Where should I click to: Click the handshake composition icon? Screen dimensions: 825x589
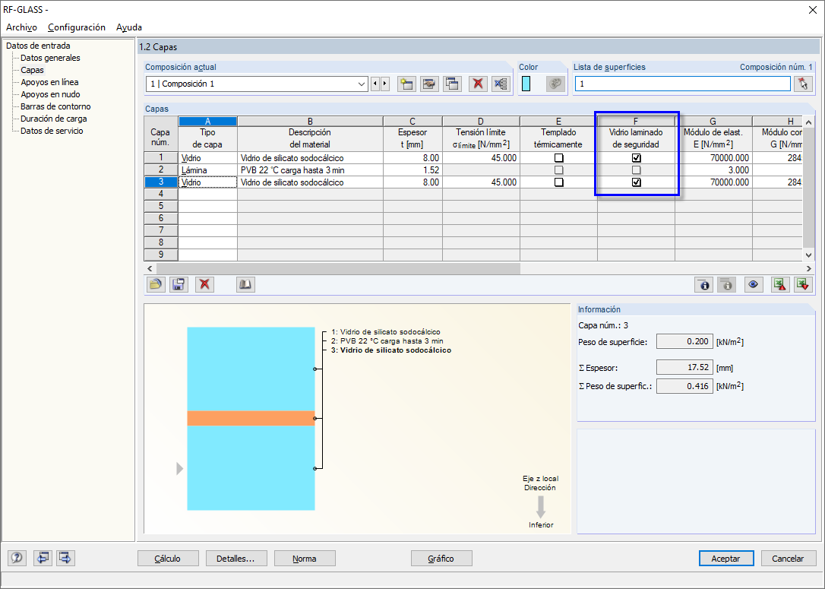[429, 84]
